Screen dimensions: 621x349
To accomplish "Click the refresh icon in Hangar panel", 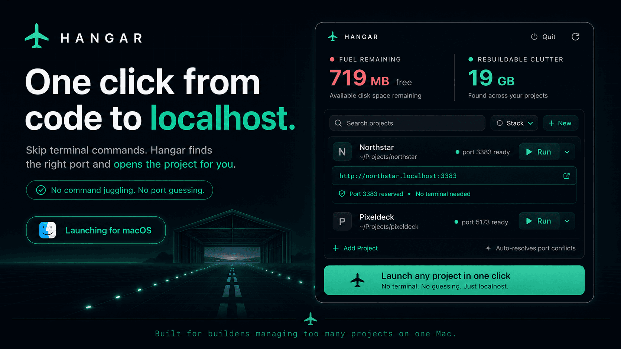I will pos(575,37).
